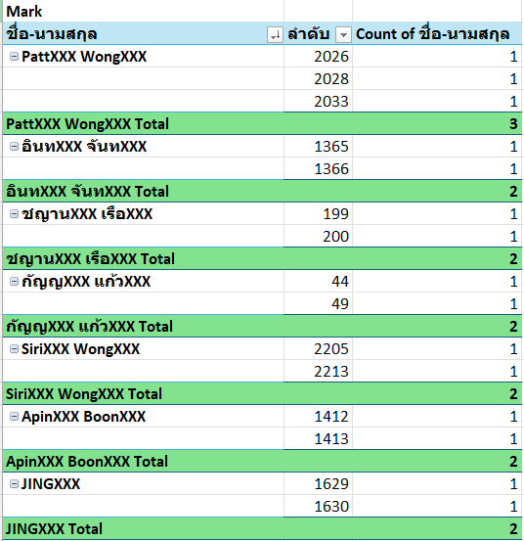This screenshot has height=541, width=524.
Task: Collapse the กัญญXXX แก้วXXX group
Action: pos(14,282)
